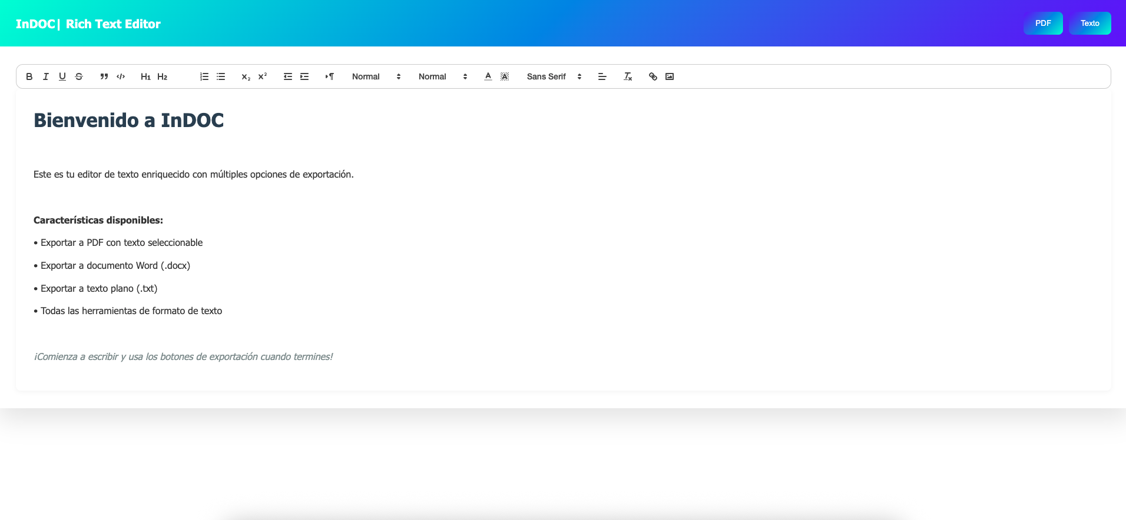Apply Heading 1 style
This screenshot has width=1126, height=520.
145,76
